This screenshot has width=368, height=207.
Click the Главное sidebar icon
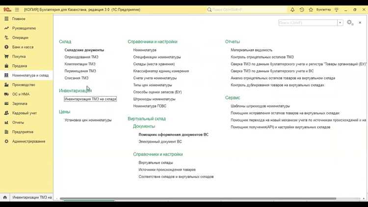point(6,19)
